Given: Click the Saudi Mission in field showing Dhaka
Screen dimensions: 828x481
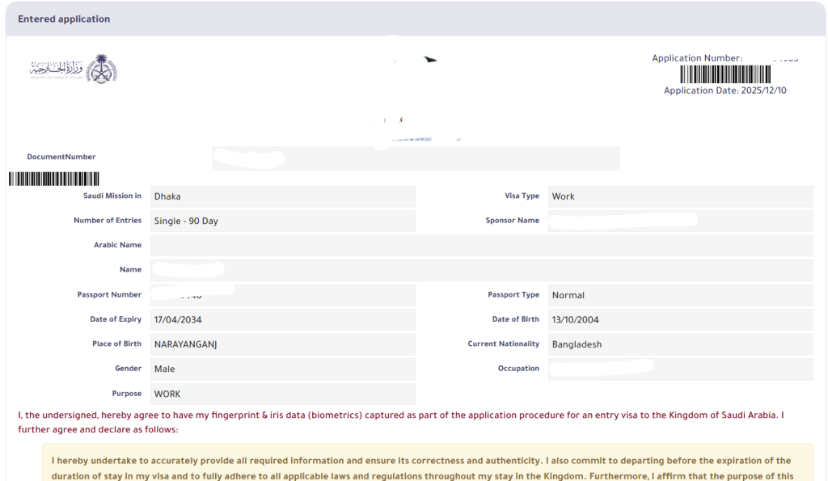Looking at the screenshot, I should [282, 196].
